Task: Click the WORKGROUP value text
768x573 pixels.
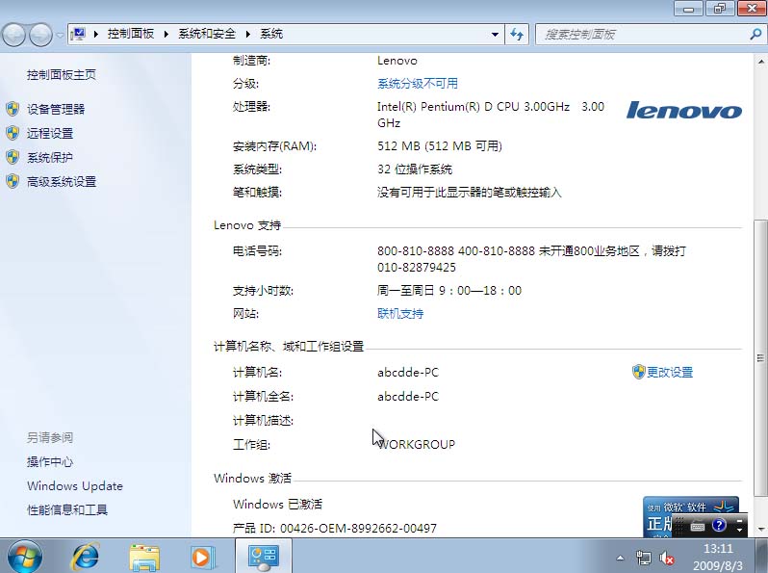Action: [x=417, y=445]
